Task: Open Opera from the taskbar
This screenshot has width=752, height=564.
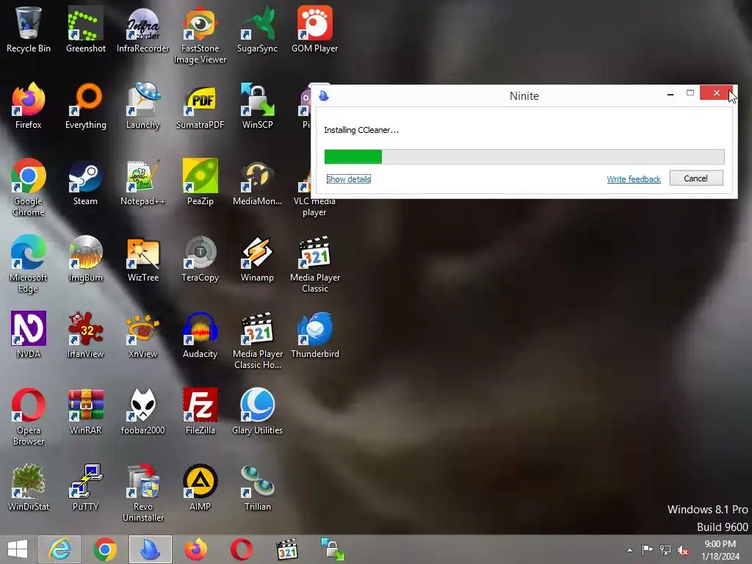Action: [241, 549]
